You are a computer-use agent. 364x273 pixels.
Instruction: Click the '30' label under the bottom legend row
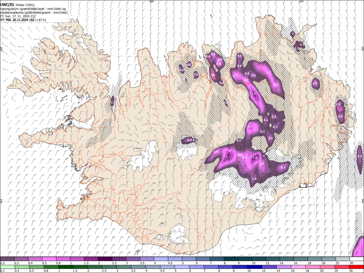click(x=351, y=271)
